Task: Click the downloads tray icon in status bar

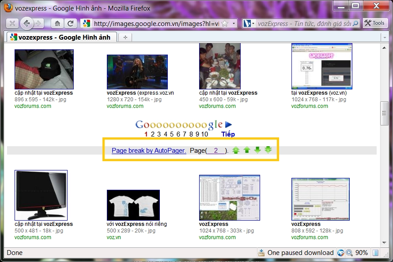Action: [261, 253]
